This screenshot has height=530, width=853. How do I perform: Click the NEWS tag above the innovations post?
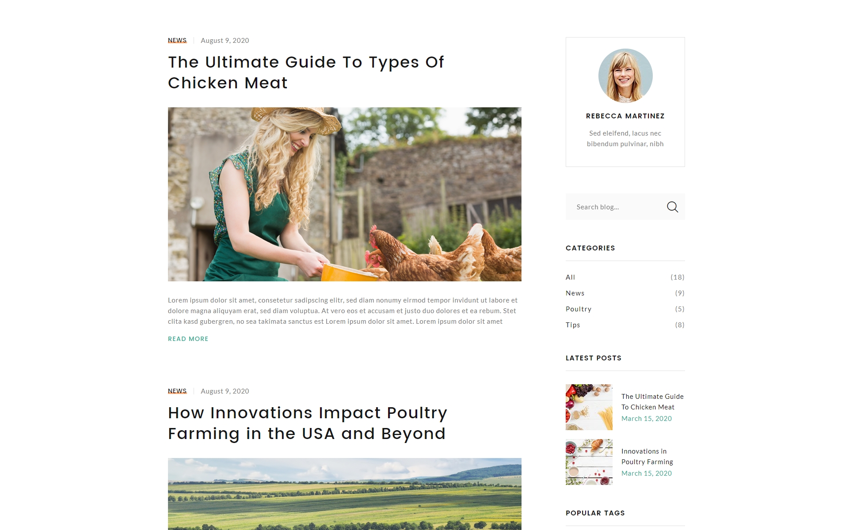[x=177, y=391]
